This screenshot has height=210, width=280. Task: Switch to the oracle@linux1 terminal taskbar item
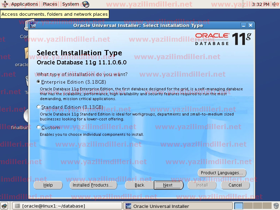67,206
